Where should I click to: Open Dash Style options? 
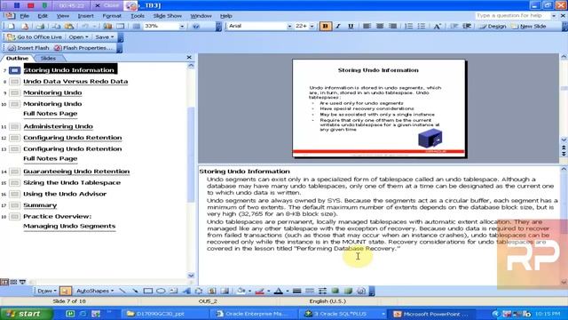point(310,291)
